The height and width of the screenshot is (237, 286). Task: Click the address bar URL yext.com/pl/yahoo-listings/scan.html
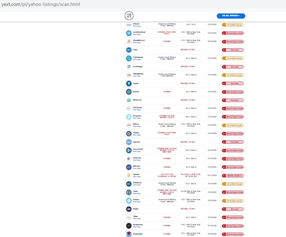(41, 4)
